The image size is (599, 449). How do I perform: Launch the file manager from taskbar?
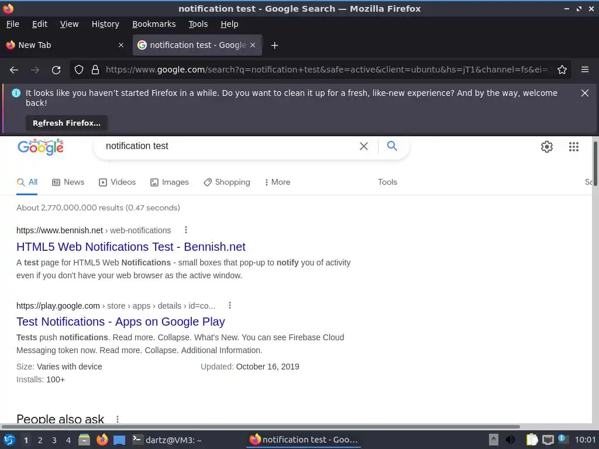[x=84, y=440]
